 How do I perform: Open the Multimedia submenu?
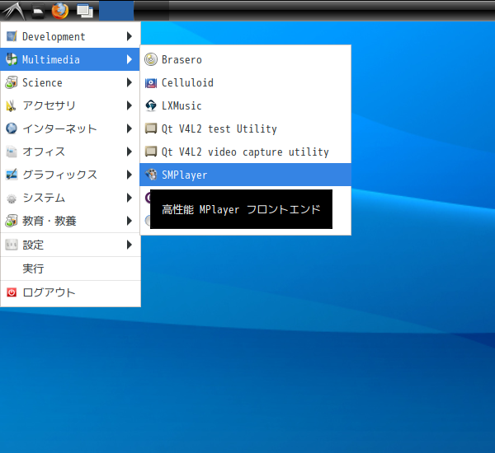(x=70, y=59)
